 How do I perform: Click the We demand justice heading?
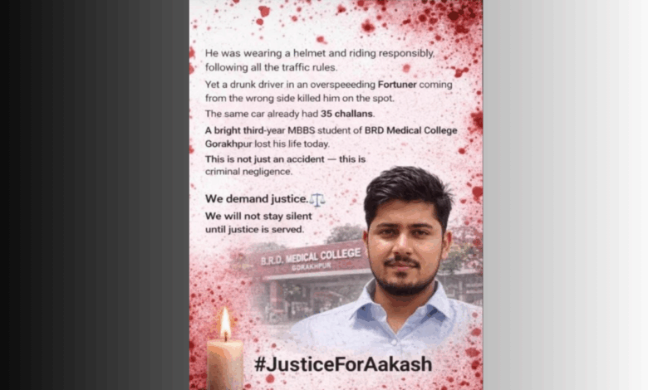coord(257,199)
